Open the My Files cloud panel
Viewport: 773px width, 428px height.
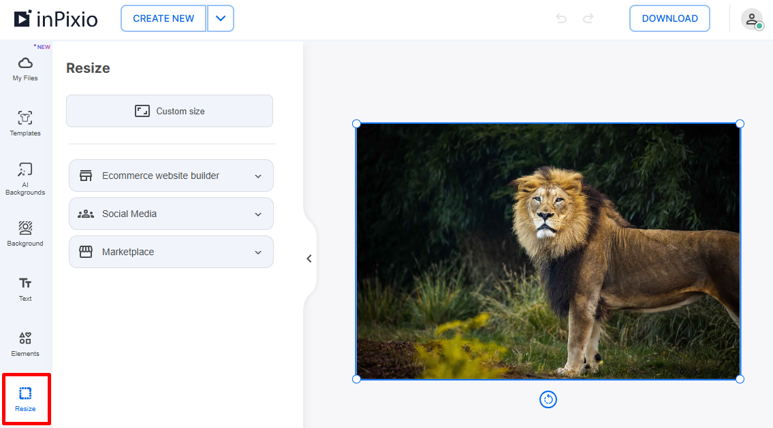click(25, 69)
